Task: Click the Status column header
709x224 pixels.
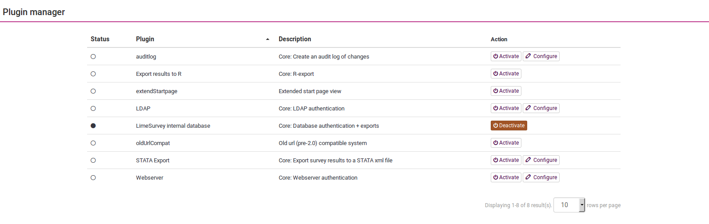Action: click(x=100, y=39)
